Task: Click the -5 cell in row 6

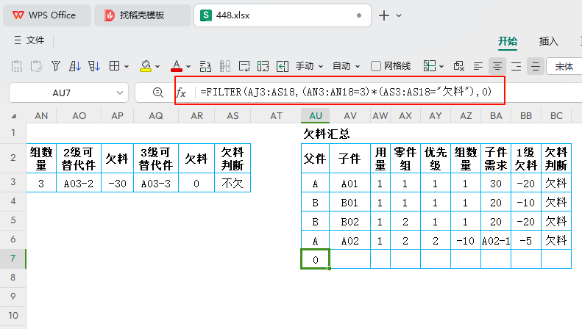Action: click(x=526, y=241)
